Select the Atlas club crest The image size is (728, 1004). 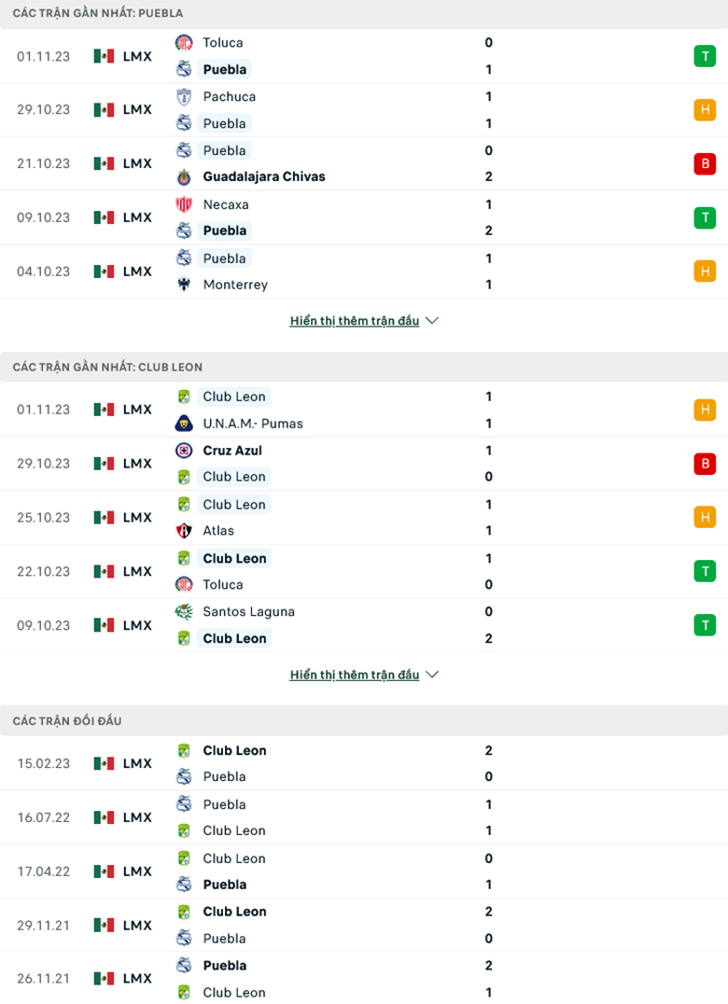pos(185,530)
